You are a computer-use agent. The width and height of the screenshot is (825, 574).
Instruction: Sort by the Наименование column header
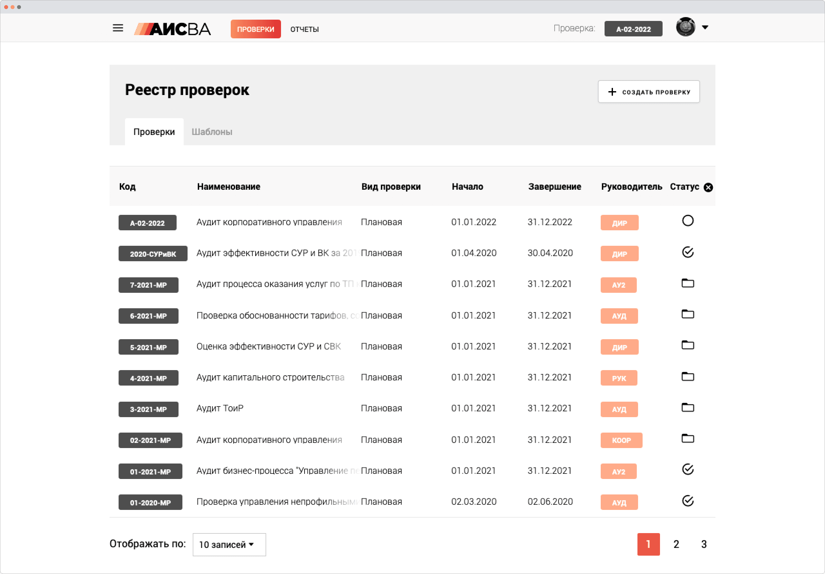point(228,187)
